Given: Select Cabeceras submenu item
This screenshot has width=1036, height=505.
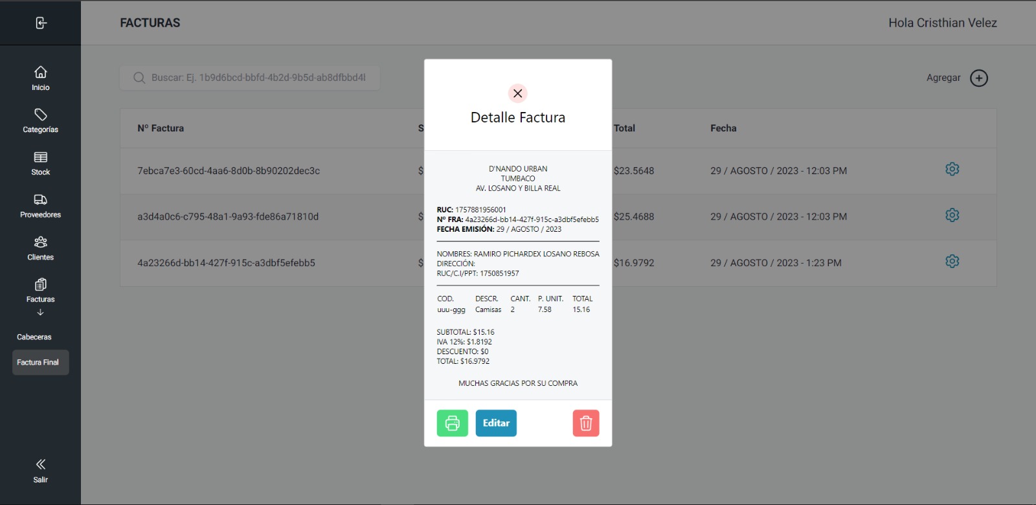Looking at the screenshot, I should [34, 337].
